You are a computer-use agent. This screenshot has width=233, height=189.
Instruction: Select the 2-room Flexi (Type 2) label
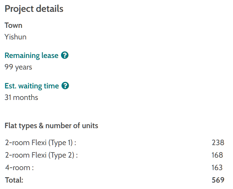41,155
